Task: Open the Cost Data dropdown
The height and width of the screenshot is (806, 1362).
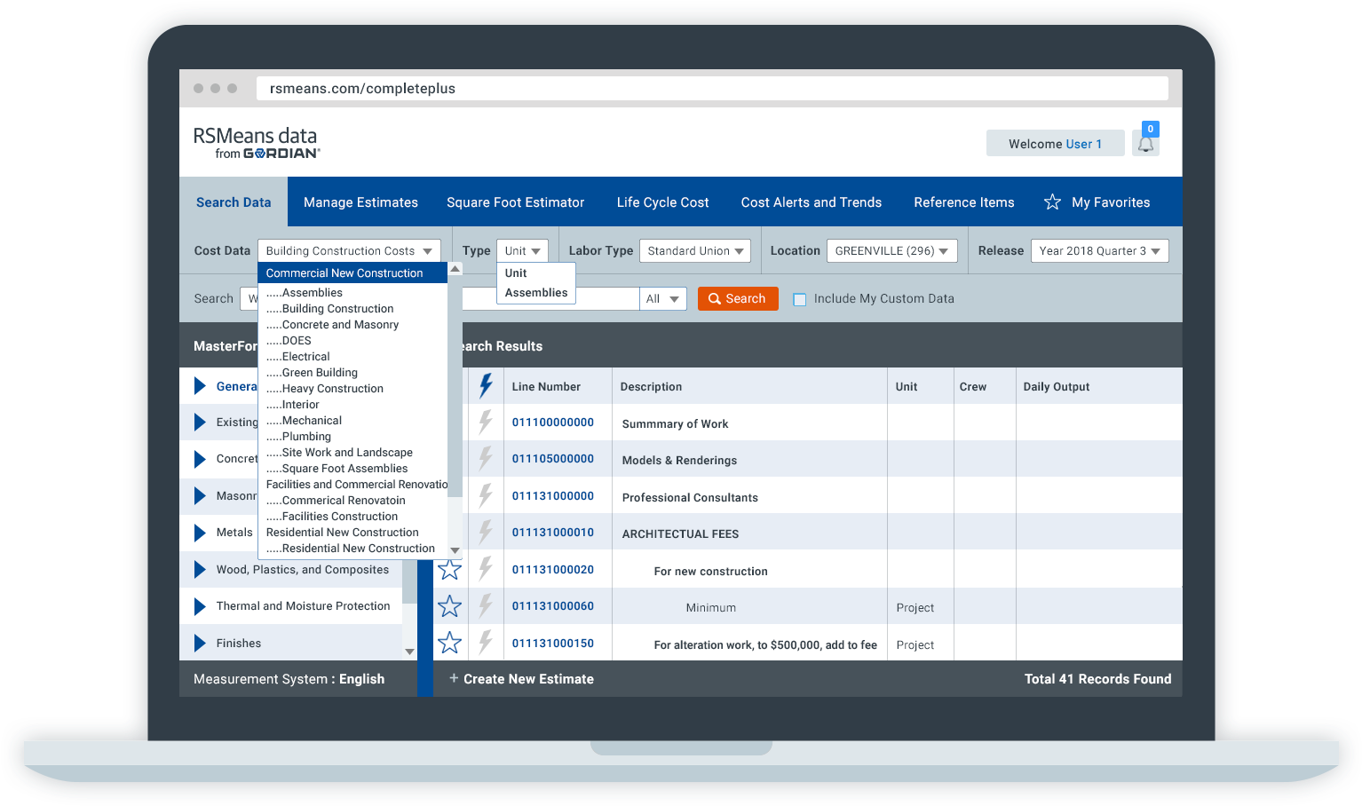Action: click(x=349, y=251)
